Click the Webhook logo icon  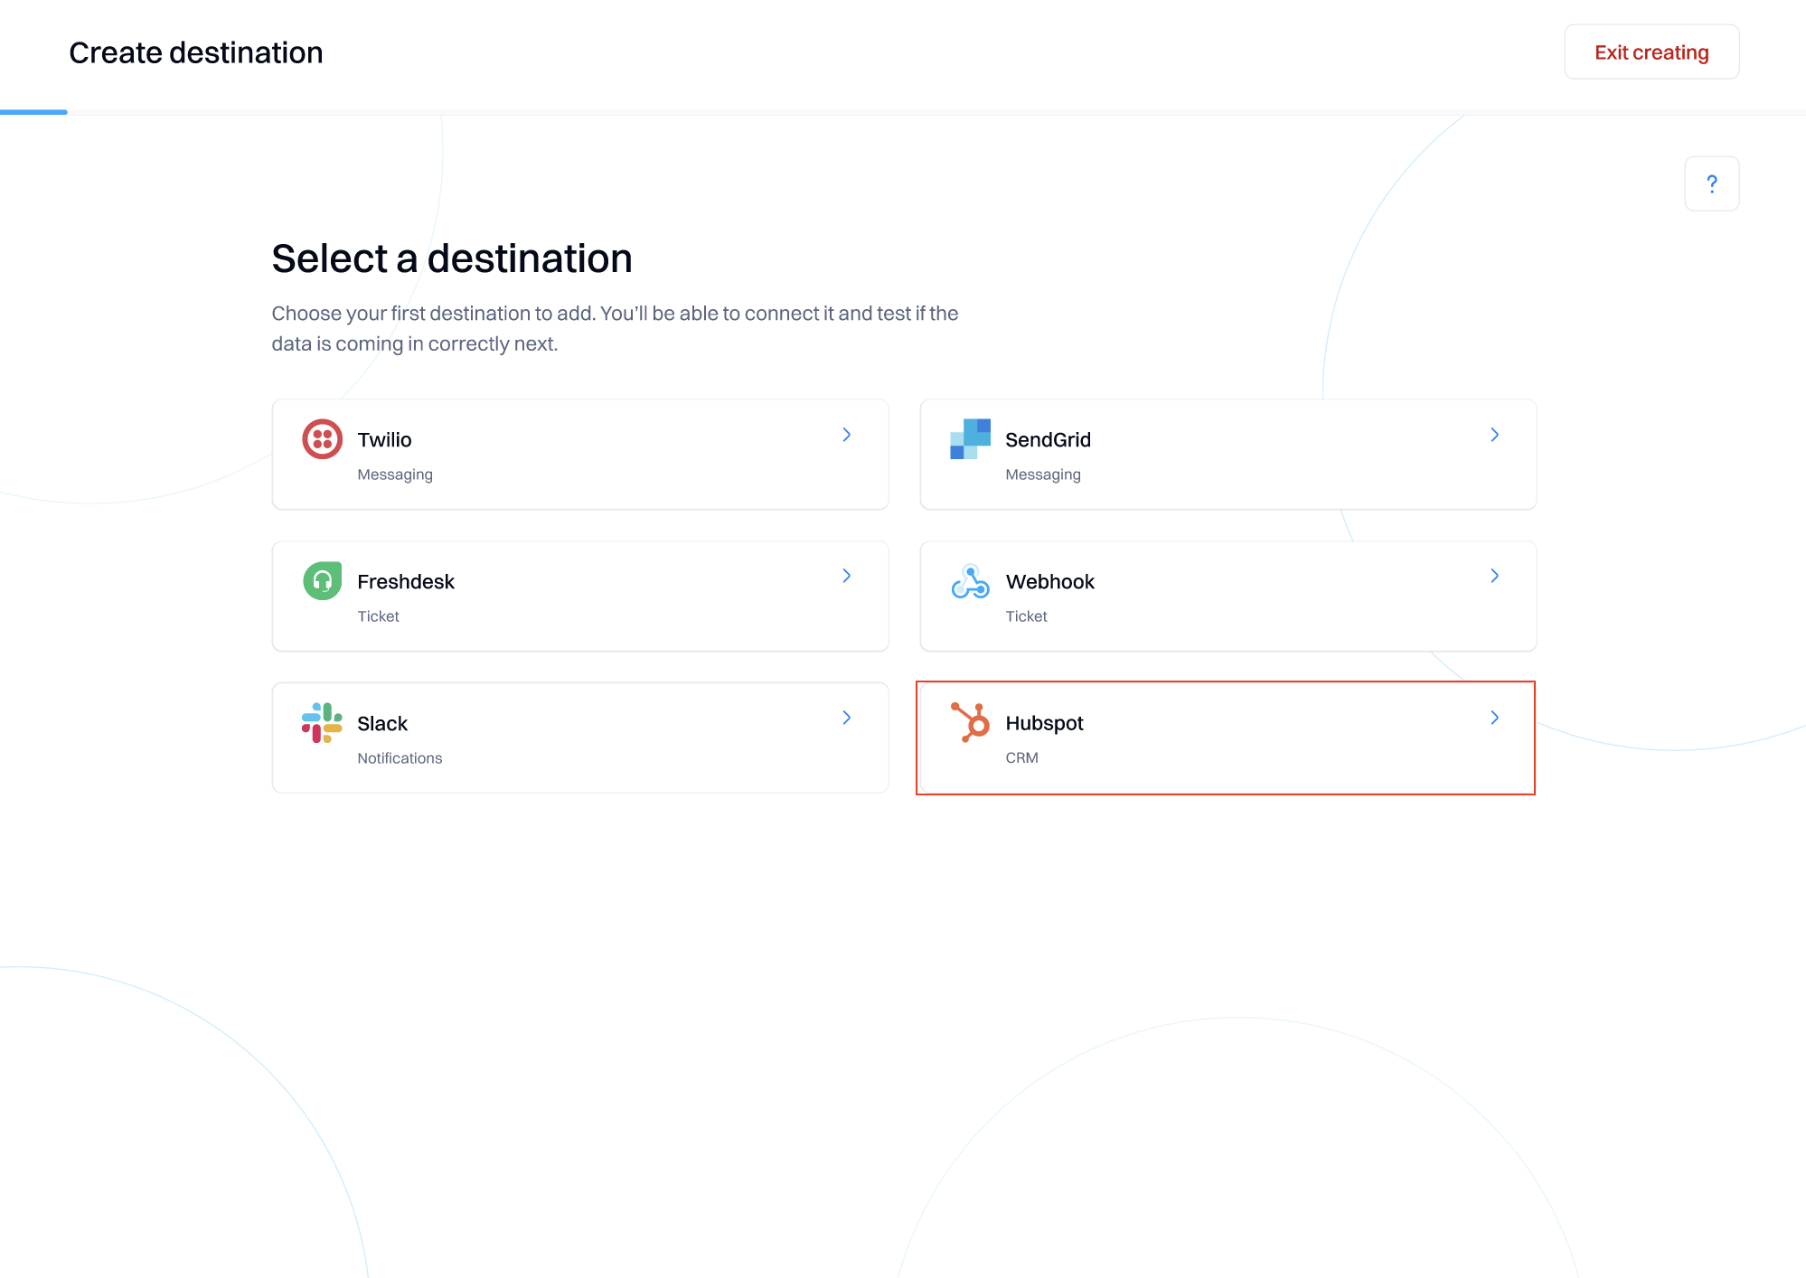click(970, 581)
